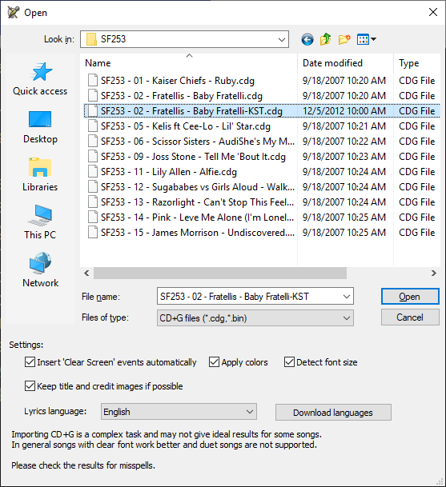Click file icon for James Morrison file
Image resolution: width=446 pixels, height=487 pixels.
point(93,233)
